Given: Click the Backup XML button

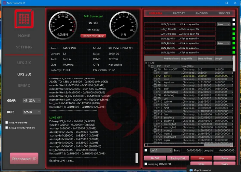Looking at the screenshot, I should coord(178,158).
